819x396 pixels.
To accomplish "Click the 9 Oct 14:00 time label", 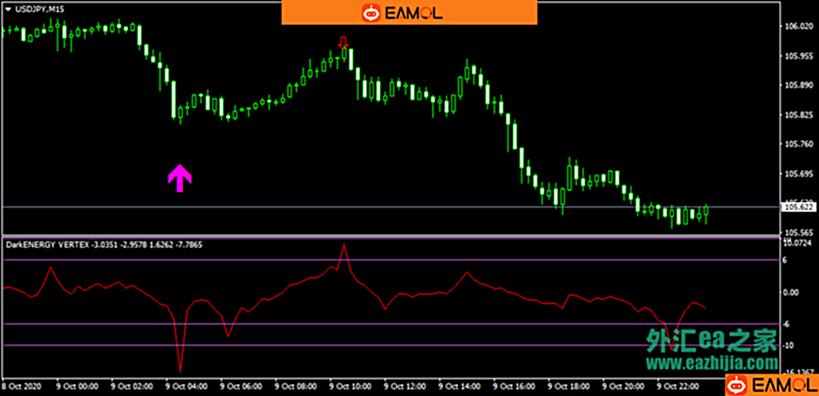I will pos(460,387).
